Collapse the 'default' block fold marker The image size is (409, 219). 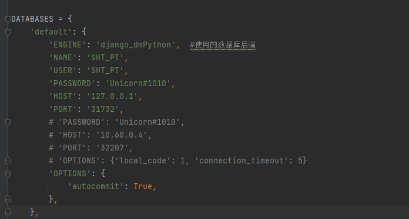(x=8, y=32)
